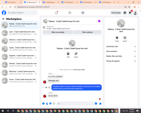Open the Windows action center notifications
Screen dimensions: 141x113
coord(138,111)
